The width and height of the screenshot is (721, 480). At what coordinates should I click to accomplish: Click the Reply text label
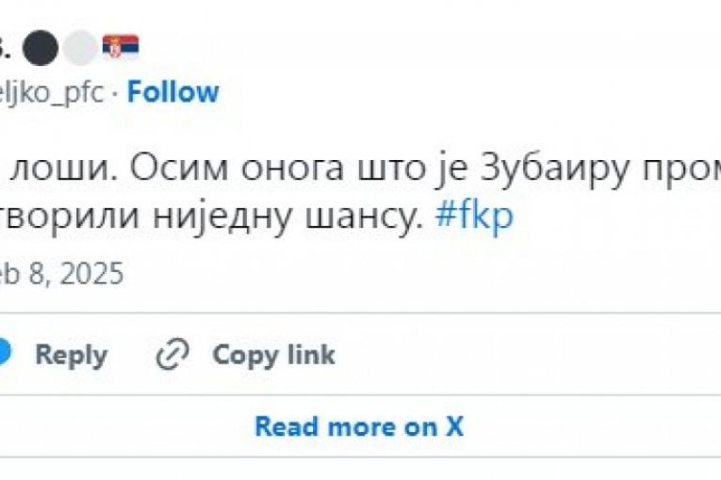pyautogui.click(x=71, y=355)
